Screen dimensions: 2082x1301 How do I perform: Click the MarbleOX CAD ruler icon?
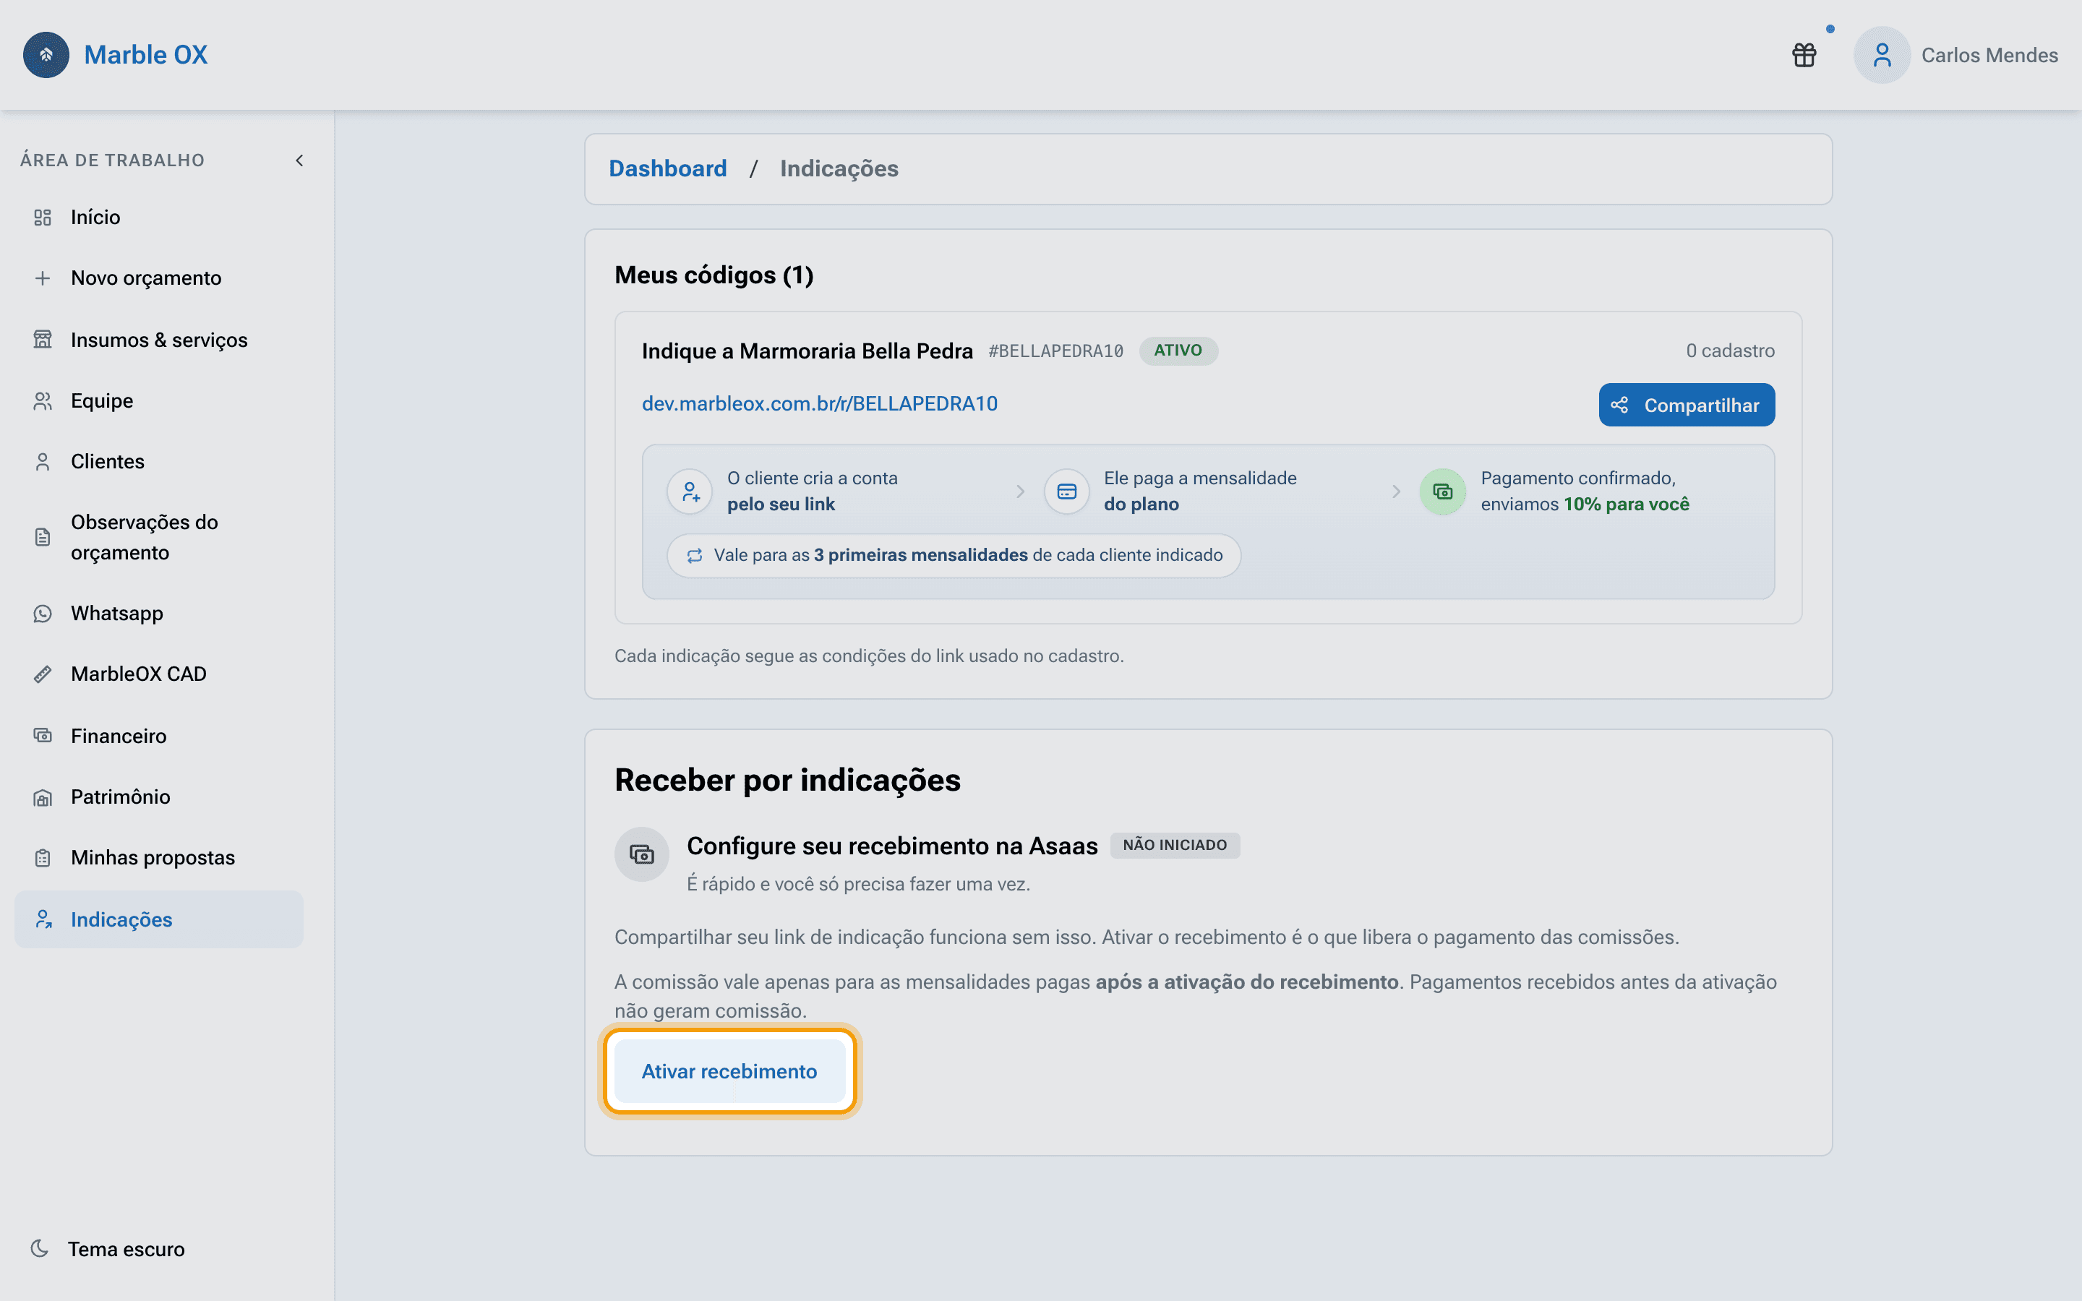click(x=42, y=674)
